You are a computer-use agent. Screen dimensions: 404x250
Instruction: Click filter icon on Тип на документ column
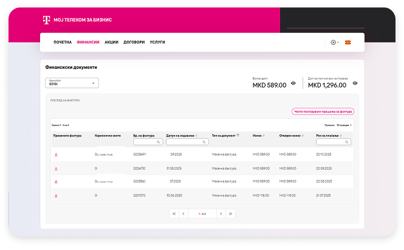click(238, 135)
